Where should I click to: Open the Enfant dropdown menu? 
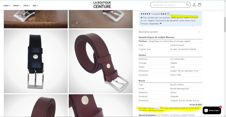[x=27, y=5]
